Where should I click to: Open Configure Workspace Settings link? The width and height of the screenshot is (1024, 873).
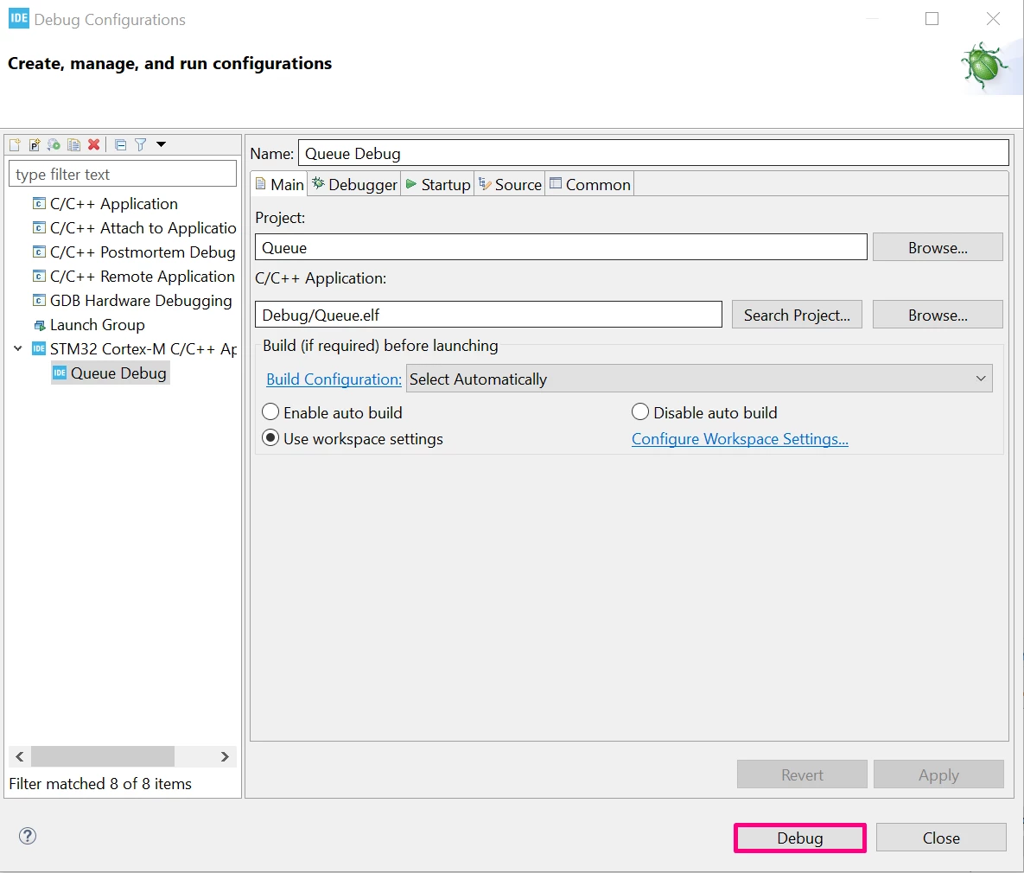point(740,438)
